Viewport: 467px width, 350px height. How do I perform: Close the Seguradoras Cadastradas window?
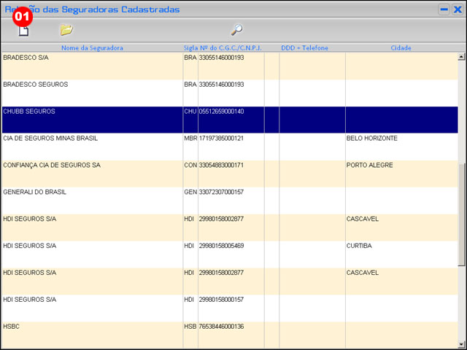(x=457, y=9)
